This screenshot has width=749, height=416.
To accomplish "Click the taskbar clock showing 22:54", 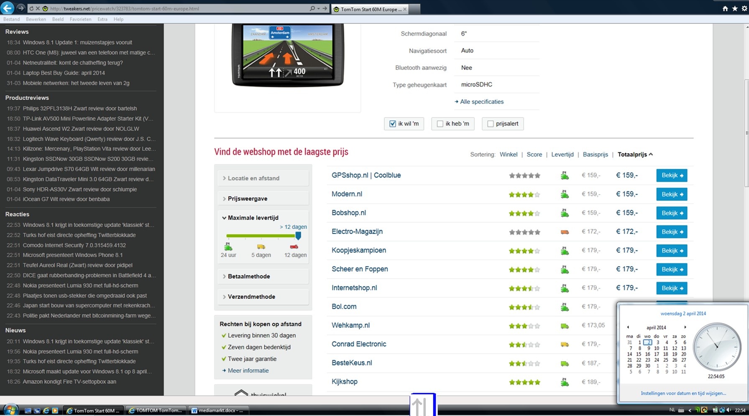I will pos(740,410).
